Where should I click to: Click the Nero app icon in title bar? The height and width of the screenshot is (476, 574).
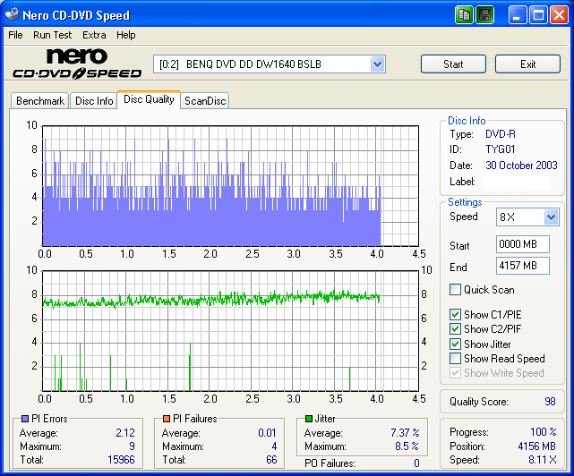coord(12,15)
